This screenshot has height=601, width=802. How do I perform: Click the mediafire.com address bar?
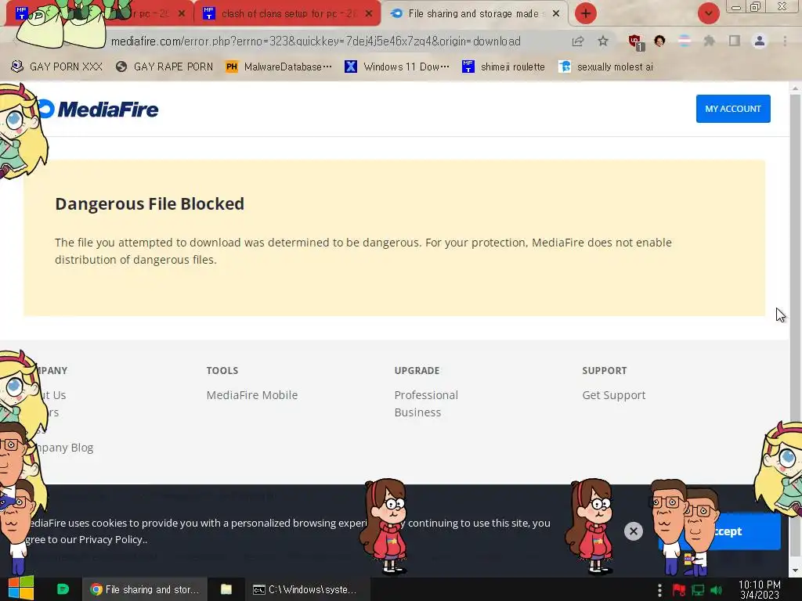[x=316, y=41]
